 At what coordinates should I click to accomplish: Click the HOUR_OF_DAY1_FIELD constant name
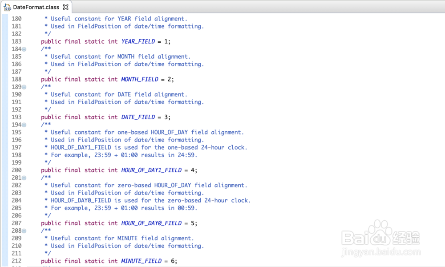point(151,170)
